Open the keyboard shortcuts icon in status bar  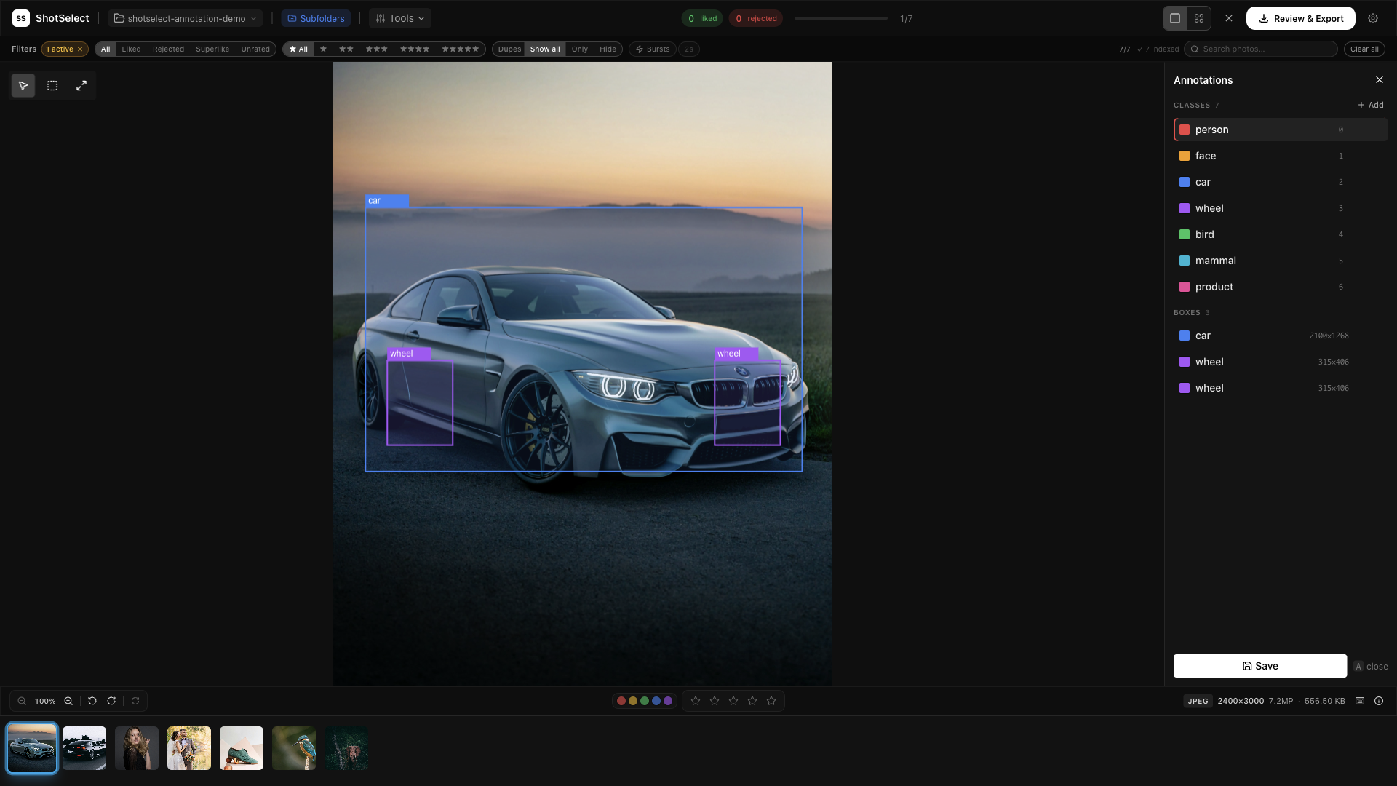point(1359,701)
